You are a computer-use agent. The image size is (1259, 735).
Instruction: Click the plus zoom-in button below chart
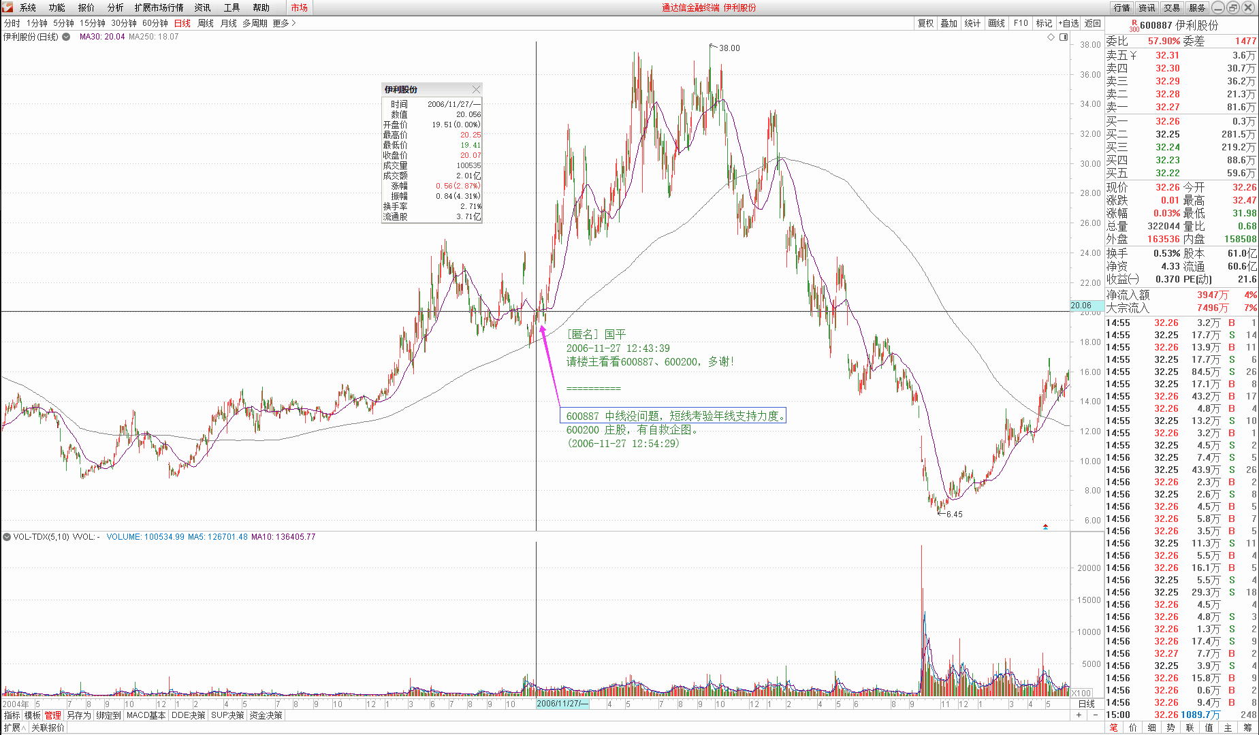click(1079, 715)
